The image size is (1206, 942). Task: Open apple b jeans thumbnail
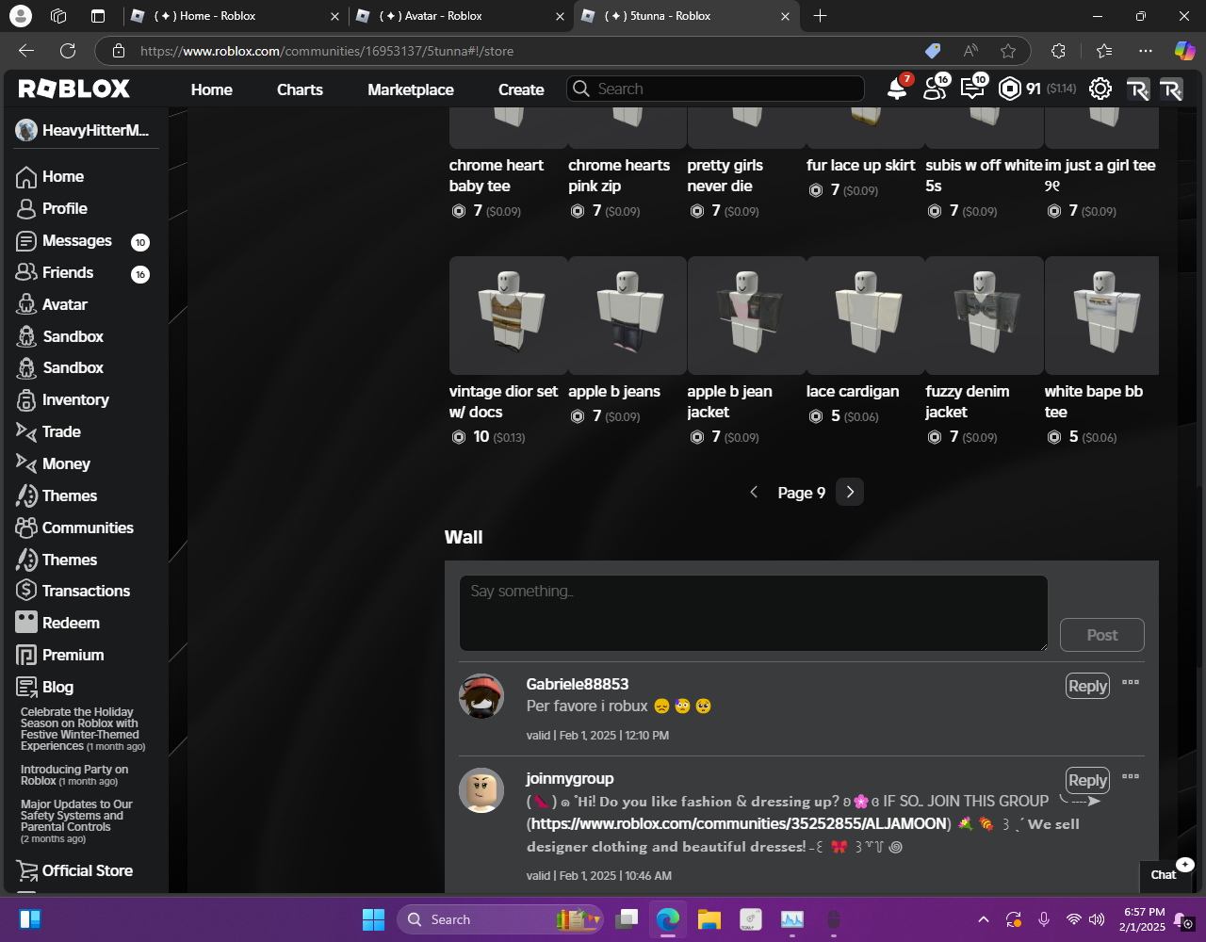(627, 316)
